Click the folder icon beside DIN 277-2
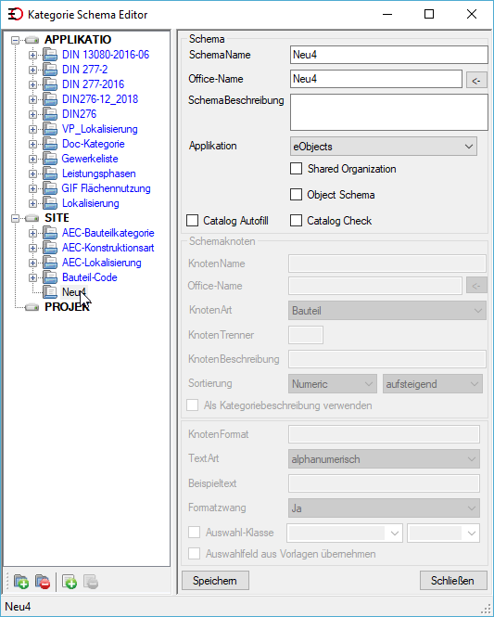Image resolution: width=494 pixels, height=617 pixels. (50, 70)
